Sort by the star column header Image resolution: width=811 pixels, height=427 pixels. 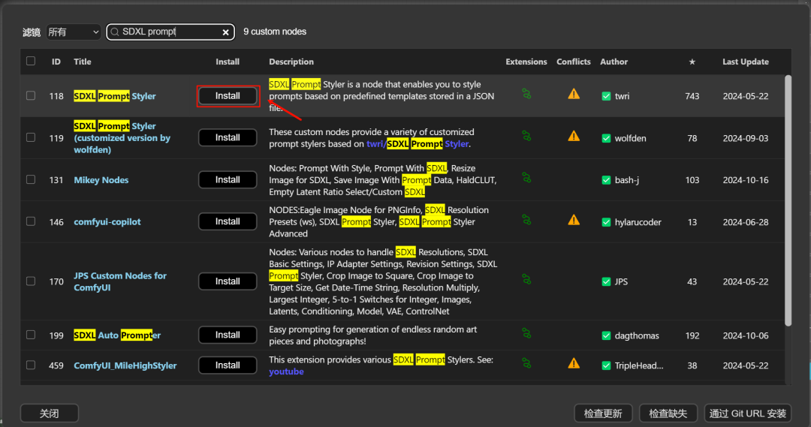(692, 62)
